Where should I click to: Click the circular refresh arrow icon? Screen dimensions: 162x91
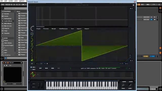tap(32, 28)
